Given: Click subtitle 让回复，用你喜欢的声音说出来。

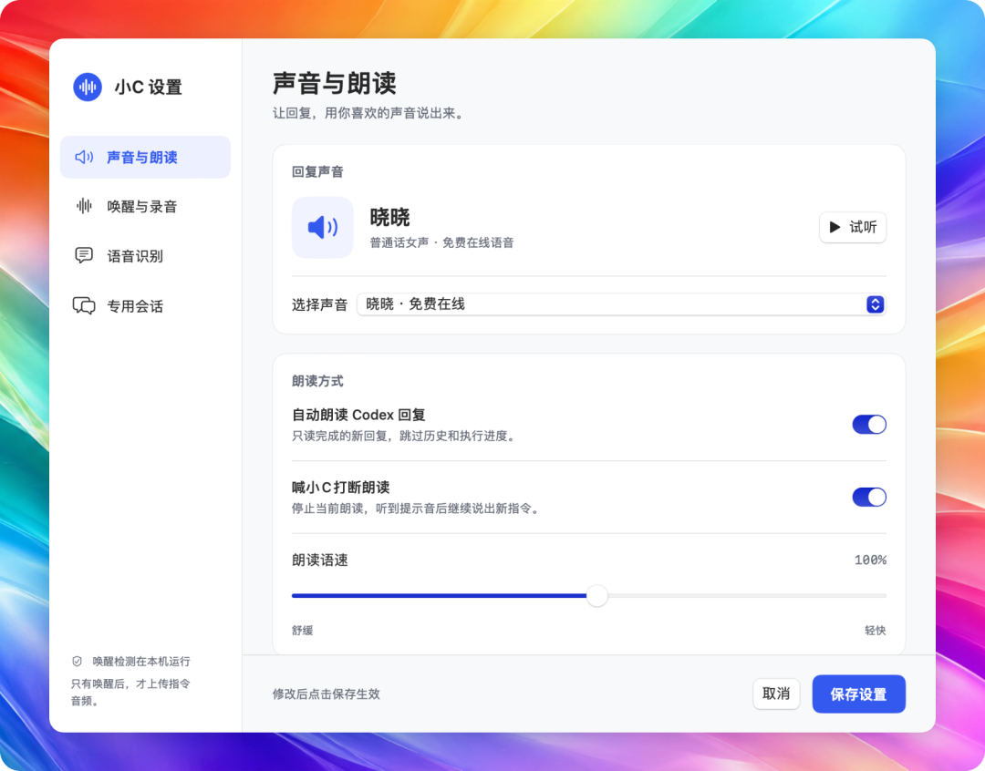Looking at the screenshot, I should (x=370, y=114).
